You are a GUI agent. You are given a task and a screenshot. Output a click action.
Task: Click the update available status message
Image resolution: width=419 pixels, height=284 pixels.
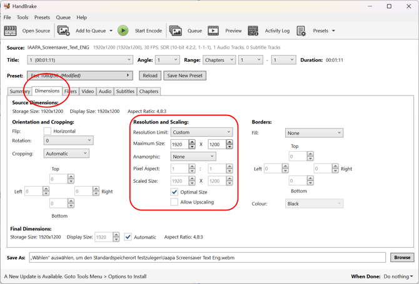[x=75, y=277]
